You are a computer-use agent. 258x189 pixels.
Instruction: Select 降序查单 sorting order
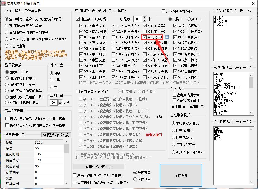(136, 179)
